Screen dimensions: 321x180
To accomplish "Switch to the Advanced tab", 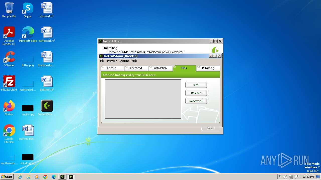I will [136, 68].
